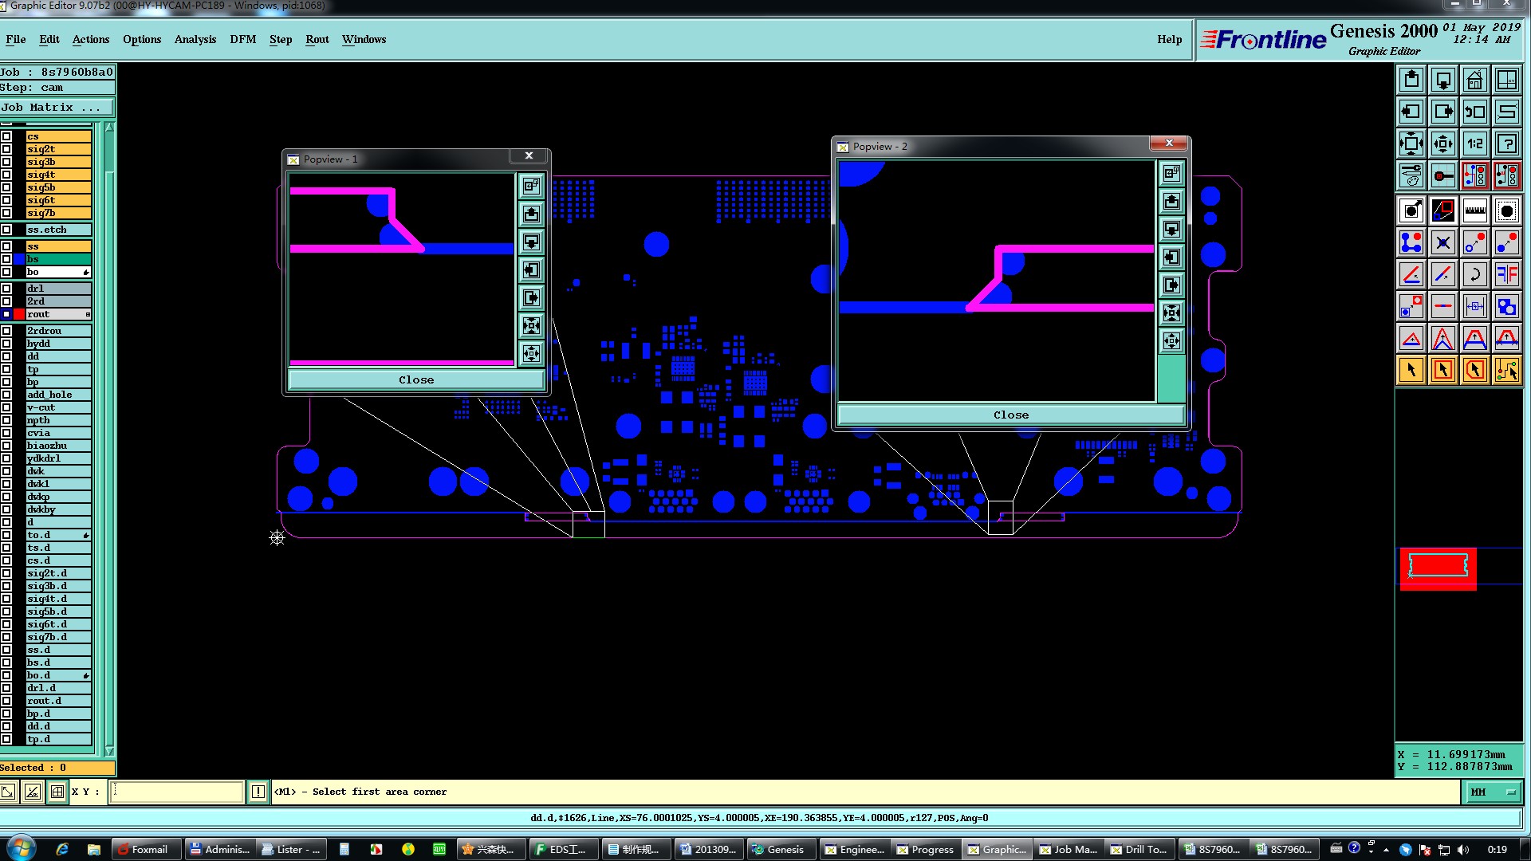Click the small arrow on the bo.d layer row
This screenshot has width=1531, height=861.
(86, 675)
